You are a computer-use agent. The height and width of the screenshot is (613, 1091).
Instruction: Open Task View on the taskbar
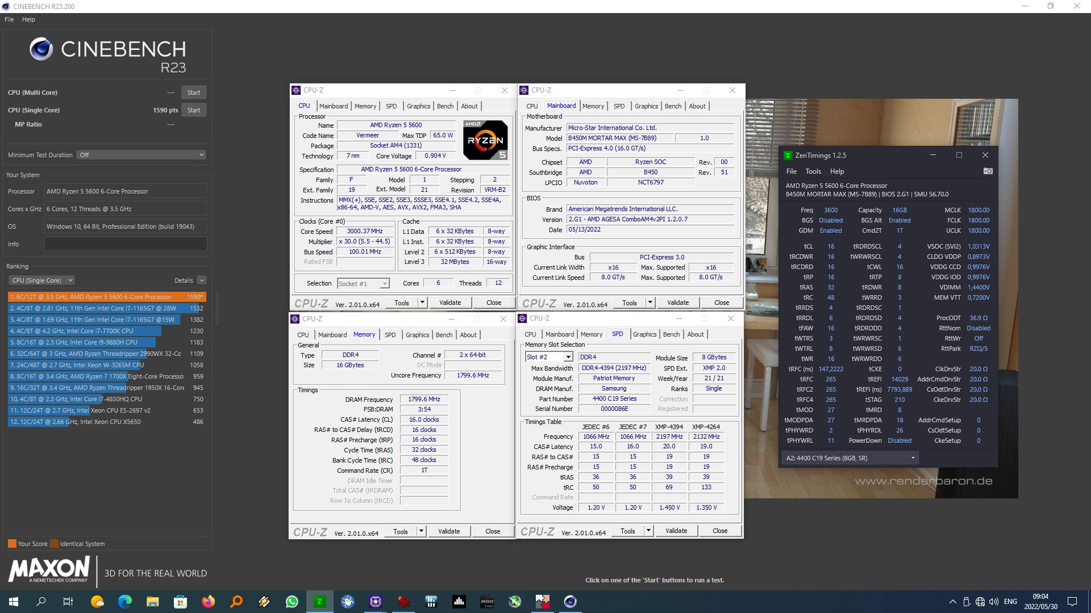coord(68,602)
